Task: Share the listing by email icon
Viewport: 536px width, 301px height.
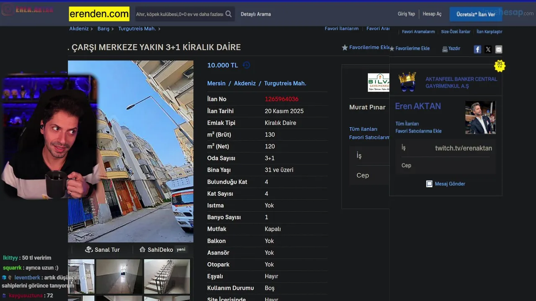Action: pos(499,49)
